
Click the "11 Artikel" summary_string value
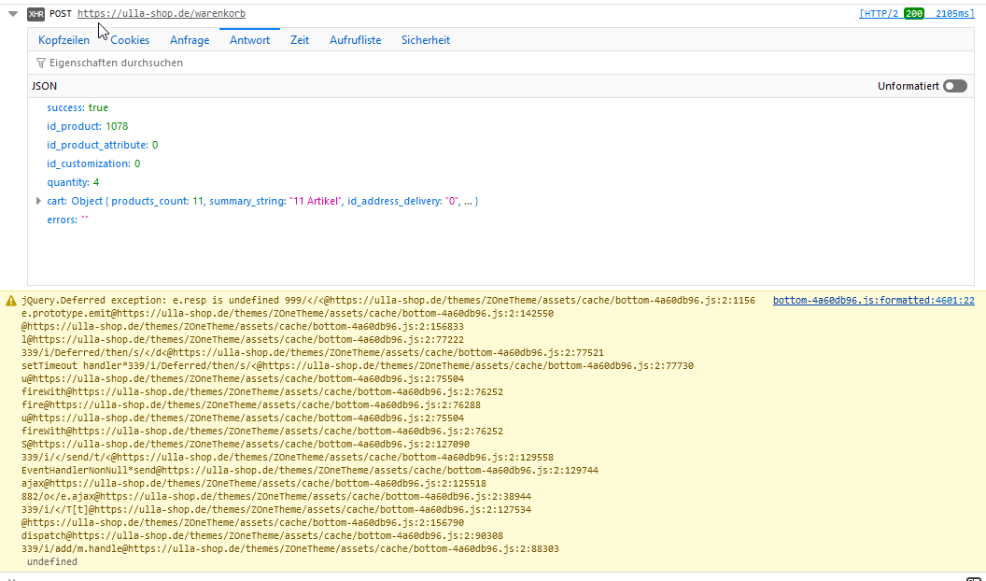click(315, 201)
